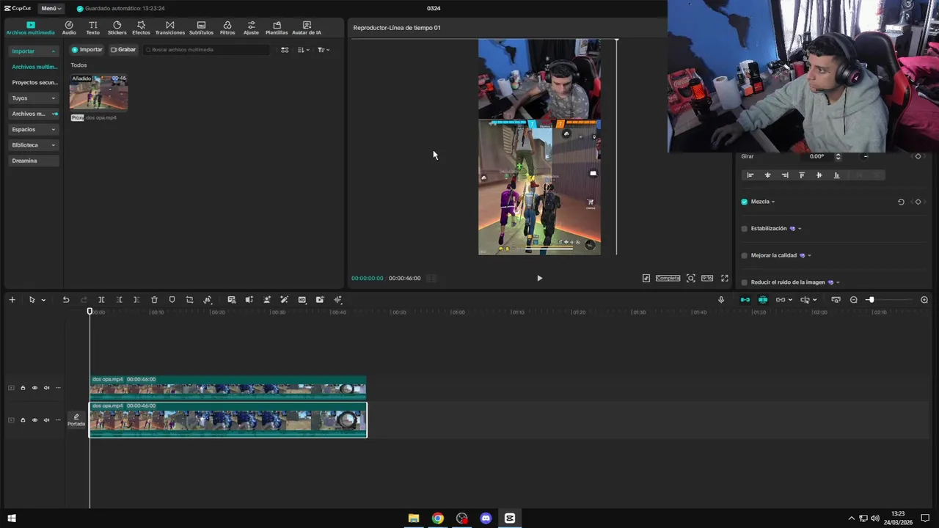This screenshot has height=528, width=939.
Task: Edit the Portada cover
Action: coord(76,420)
